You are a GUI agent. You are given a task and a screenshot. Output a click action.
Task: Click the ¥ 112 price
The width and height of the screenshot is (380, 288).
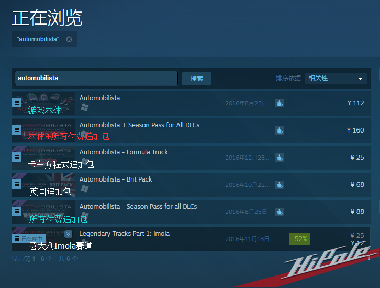tap(355, 103)
